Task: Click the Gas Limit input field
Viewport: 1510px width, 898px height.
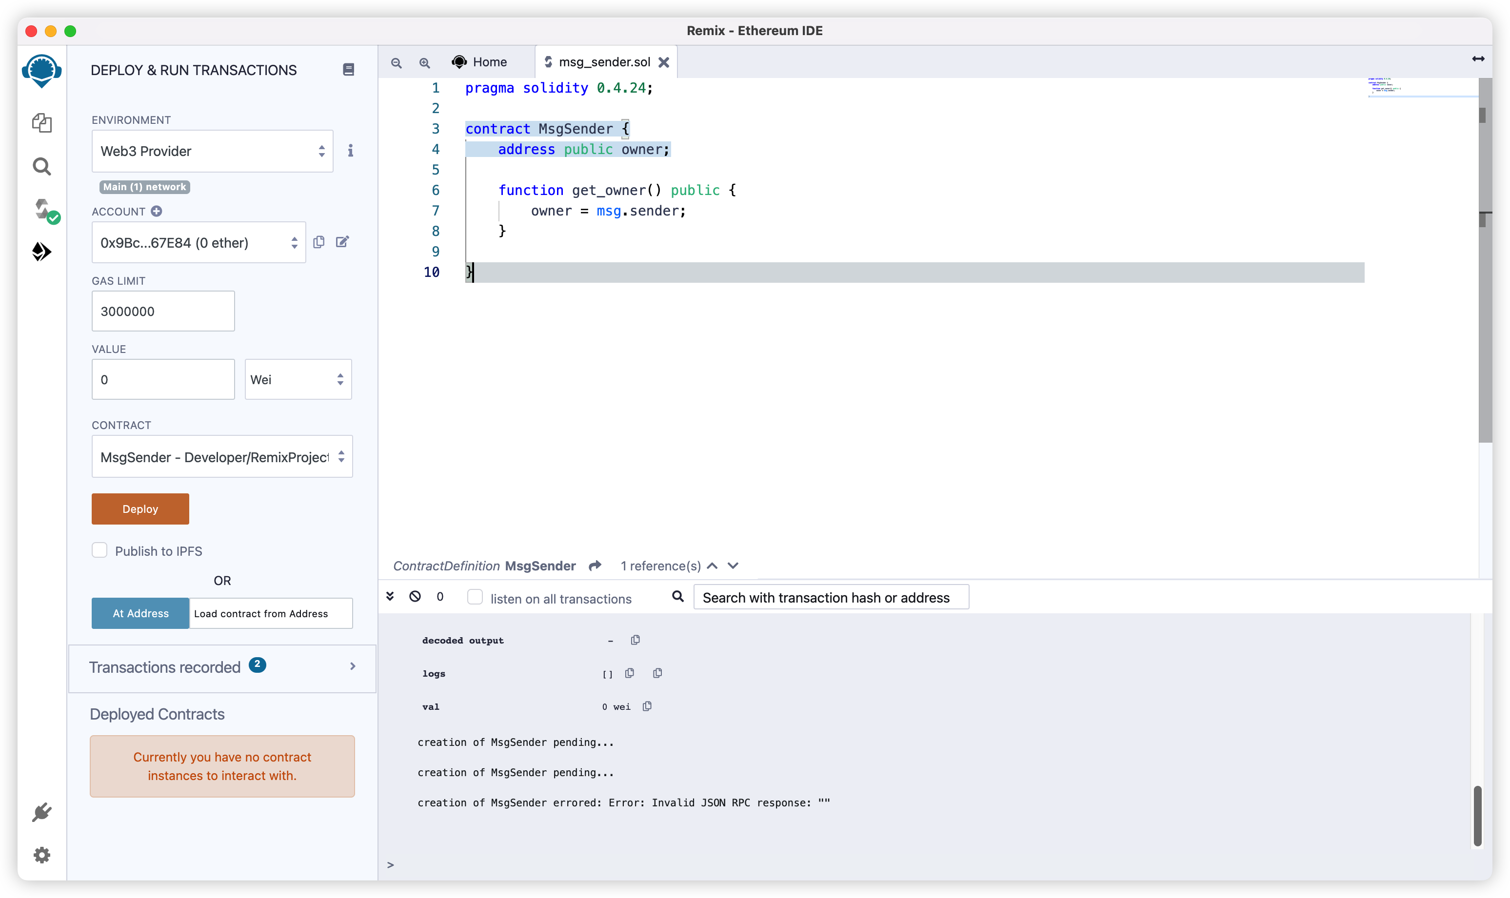Action: click(x=163, y=311)
